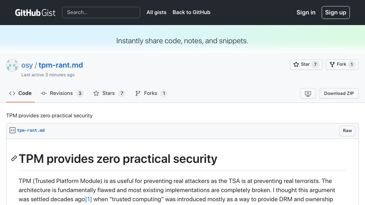Screen dimensions: 365x205
Task: Open the tpm-rant.md file header link
Action: (31, 130)
